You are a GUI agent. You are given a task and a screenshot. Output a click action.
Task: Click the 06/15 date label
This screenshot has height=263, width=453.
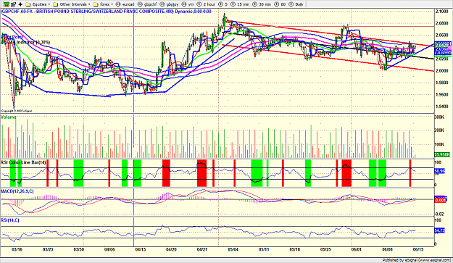click(418, 249)
